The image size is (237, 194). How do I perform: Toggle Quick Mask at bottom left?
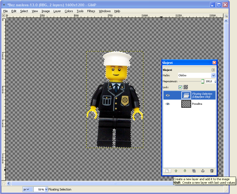click(4, 183)
